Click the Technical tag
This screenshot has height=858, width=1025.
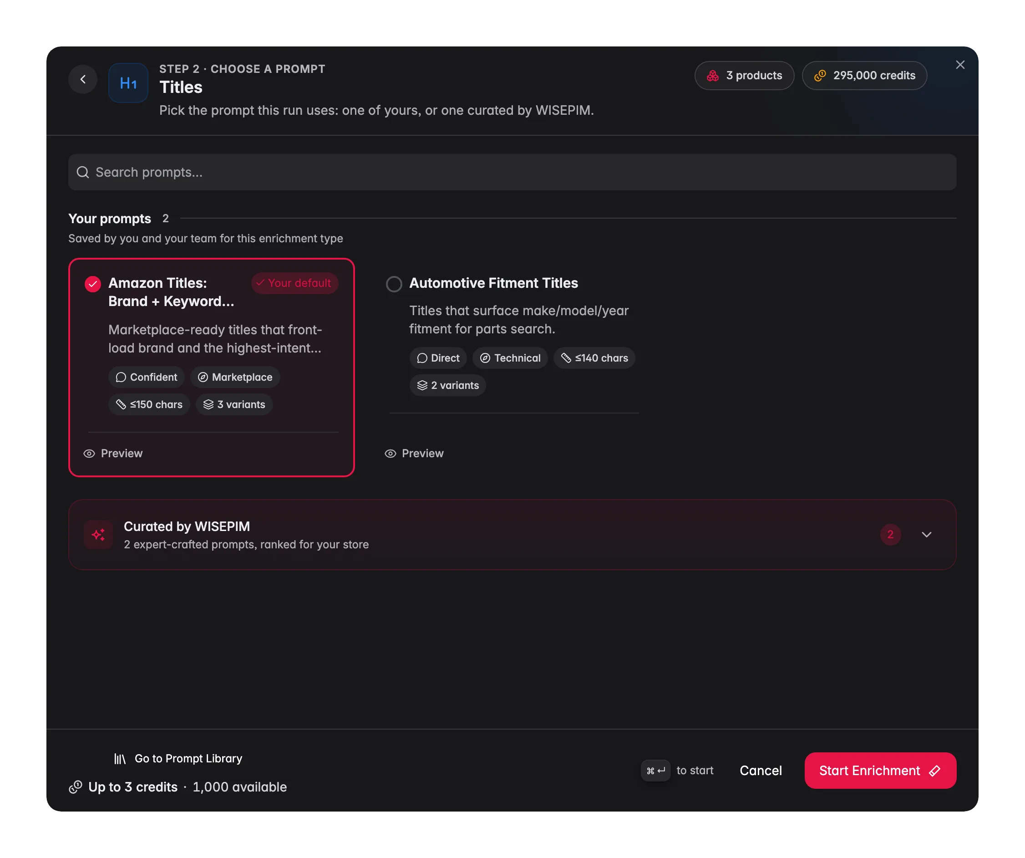click(510, 358)
